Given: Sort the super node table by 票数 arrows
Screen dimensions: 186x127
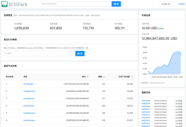Looking at the screenshot, I should coord(104,77).
